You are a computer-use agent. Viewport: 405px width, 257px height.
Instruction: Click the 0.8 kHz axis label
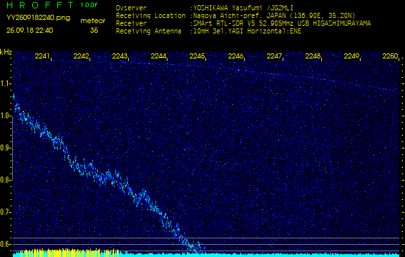click(x=6, y=180)
